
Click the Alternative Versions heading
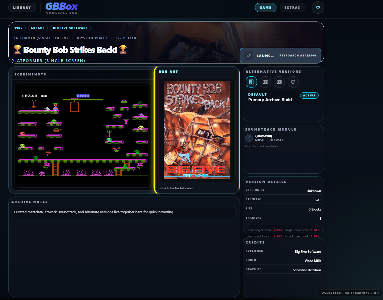273,72
